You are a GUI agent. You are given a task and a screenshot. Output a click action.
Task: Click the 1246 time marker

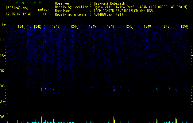click(110, 26)
